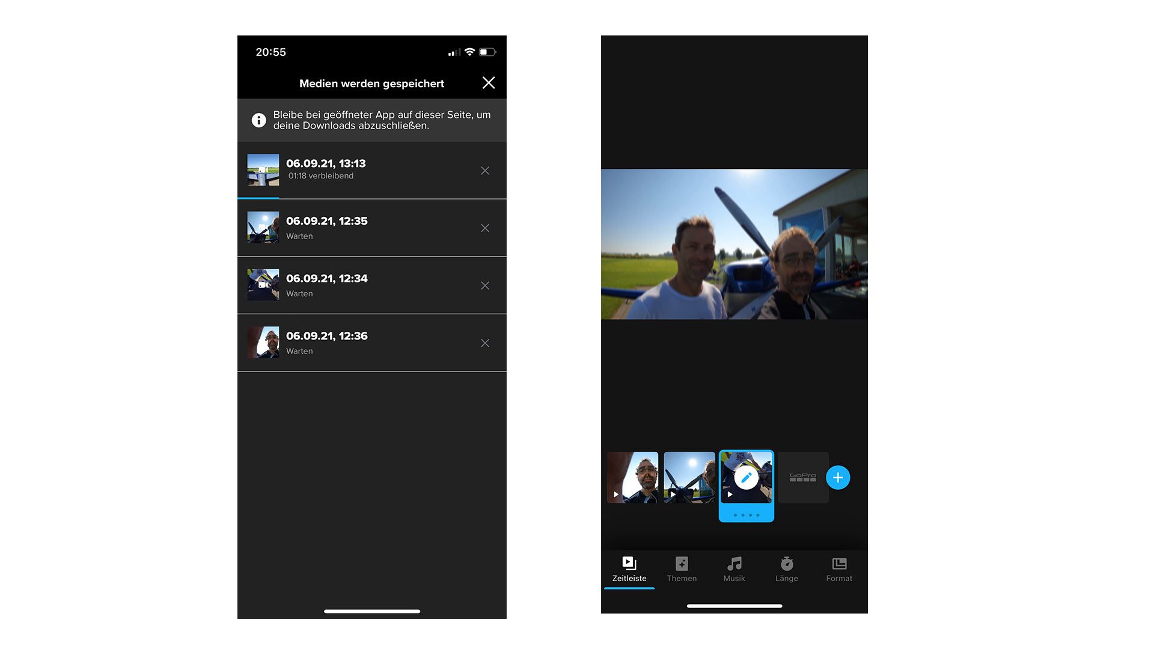Viewport: 1154px width, 649px height.
Task: Select first timeline clip with man's face
Action: [632, 477]
